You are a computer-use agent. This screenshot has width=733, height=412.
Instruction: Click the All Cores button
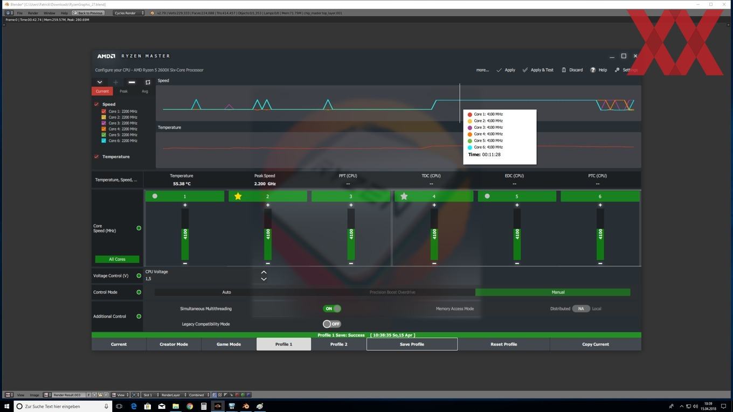click(117, 259)
